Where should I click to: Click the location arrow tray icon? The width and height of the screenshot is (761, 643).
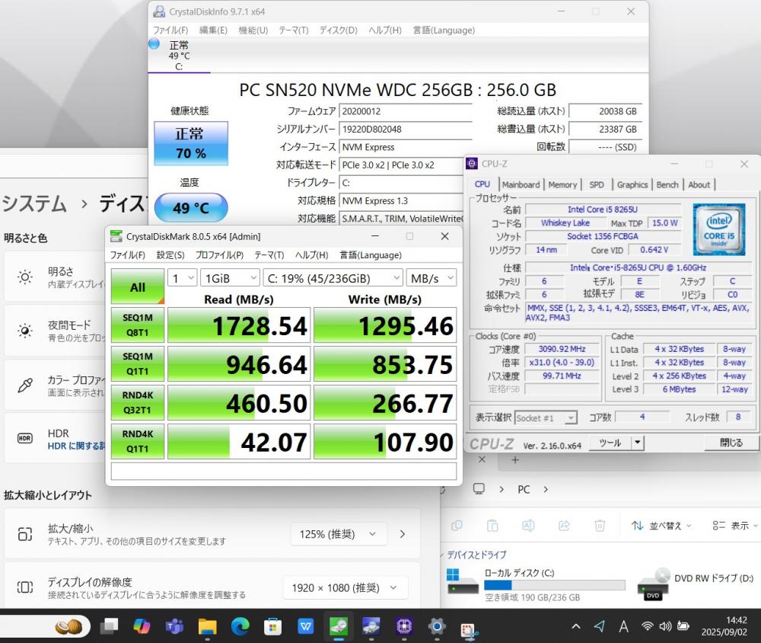point(600,626)
